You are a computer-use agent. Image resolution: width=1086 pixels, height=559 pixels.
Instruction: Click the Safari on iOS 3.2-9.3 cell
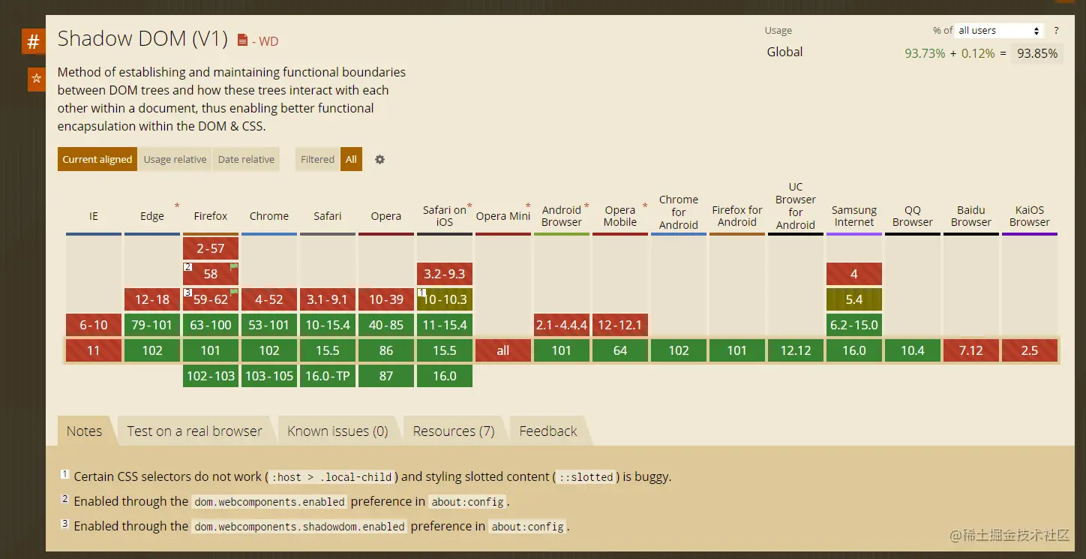pos(445,274)
